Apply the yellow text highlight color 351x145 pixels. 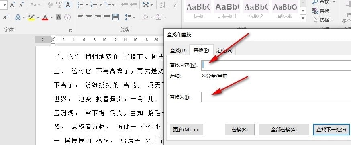(x=31, y=17)
